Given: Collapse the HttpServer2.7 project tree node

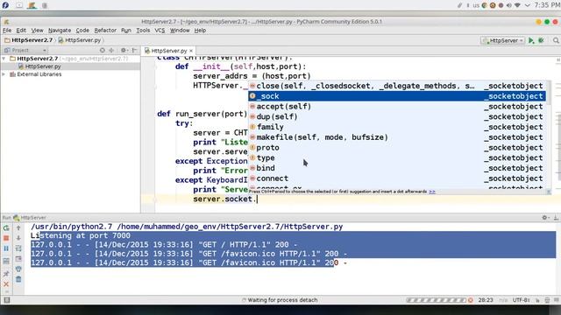Looking at the screenshot, I should pos(4,59).
